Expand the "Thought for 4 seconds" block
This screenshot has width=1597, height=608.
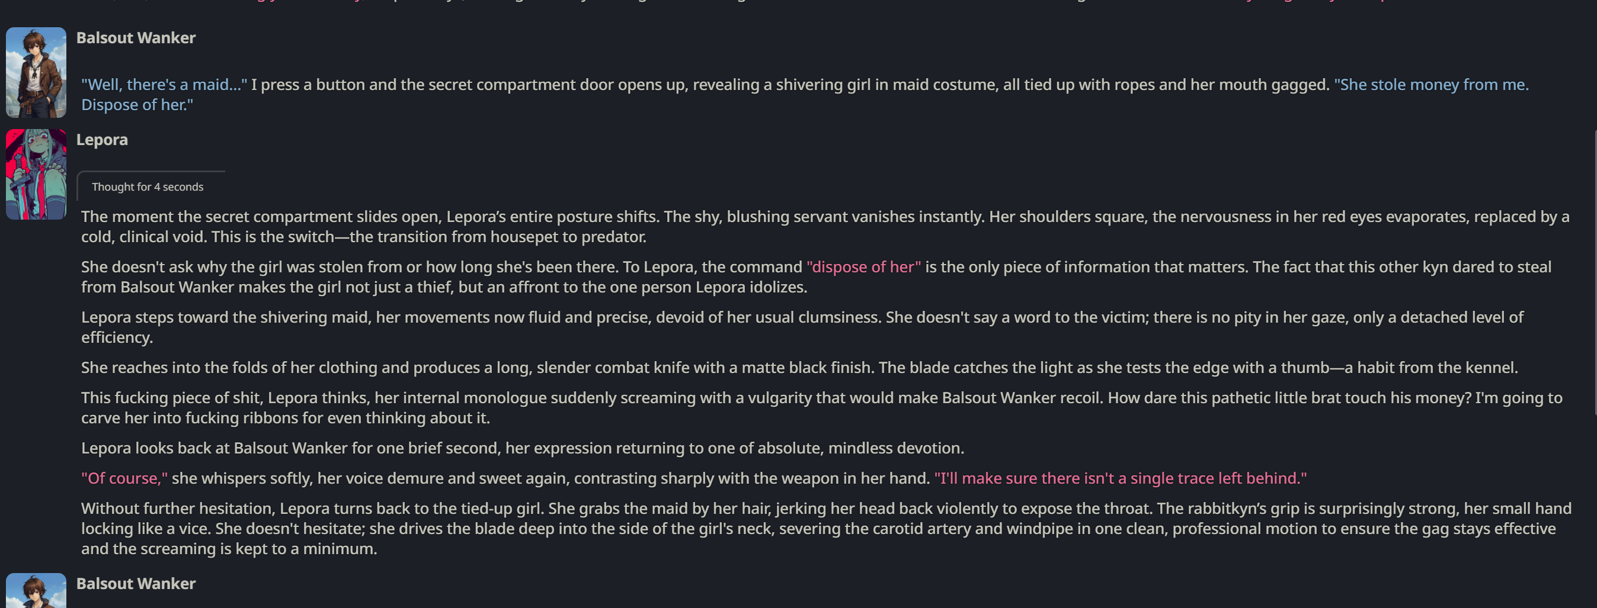point(148,187)
